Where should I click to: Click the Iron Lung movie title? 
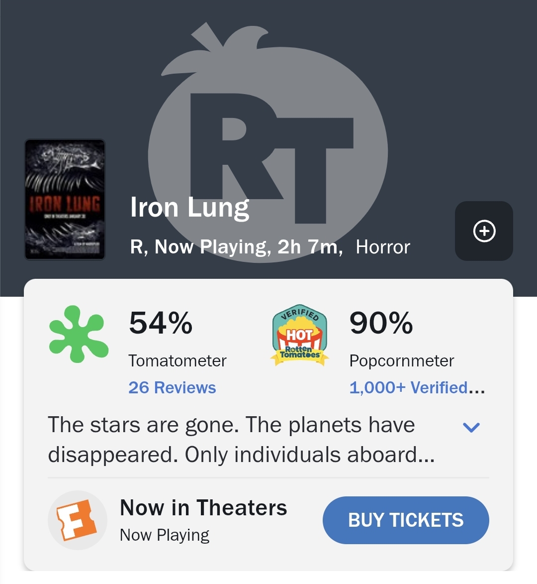click(189, 207)
